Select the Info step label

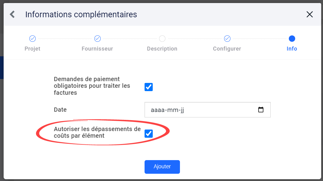(292, 49)
